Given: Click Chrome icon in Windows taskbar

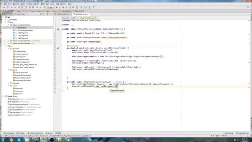Looking at the screenshot, I should click(x=11, y=140).
